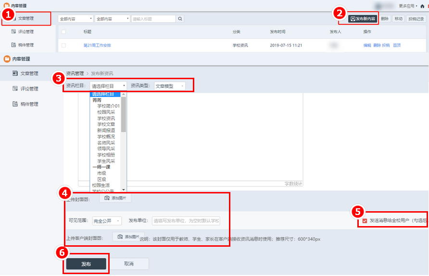Click the 文章管理 icon below the 资讯管理 breadcrumb panel header
This screenshot has width=429, height=276.
coord(15,73)
